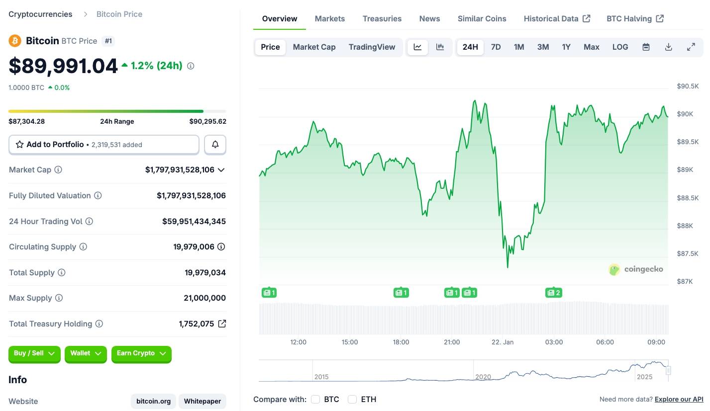Click the price alert bell icon
Image resolution: width=710 pixels, height=411 pixels.
215,145
